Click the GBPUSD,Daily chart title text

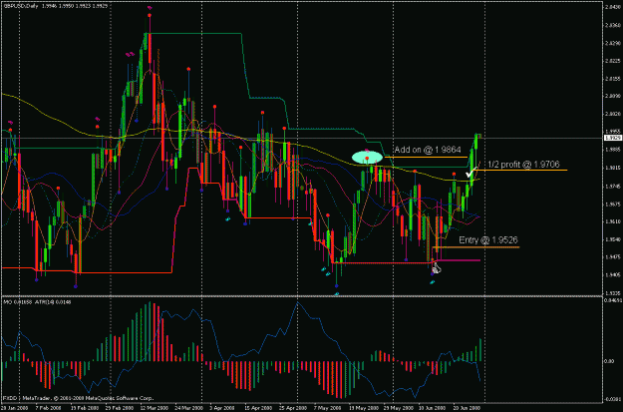pyautogui.click(x=55, y=6)
